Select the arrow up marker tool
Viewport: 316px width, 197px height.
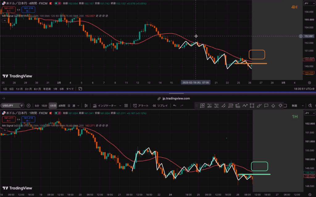click(273, 106)
